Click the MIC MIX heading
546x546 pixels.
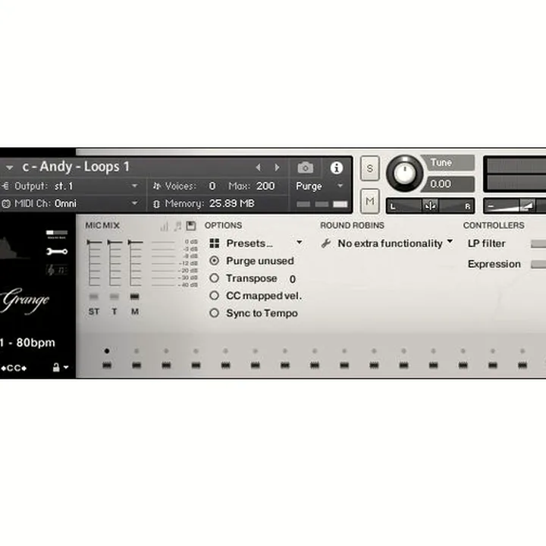pyautogui.click(x=102, y=226)
